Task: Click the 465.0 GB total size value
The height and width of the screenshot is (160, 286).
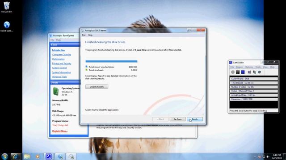Action: tap(133, 67)
